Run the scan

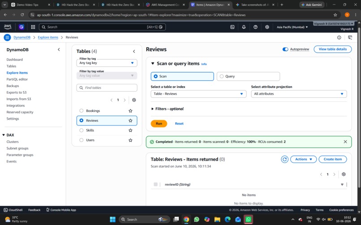pos(159,124)
